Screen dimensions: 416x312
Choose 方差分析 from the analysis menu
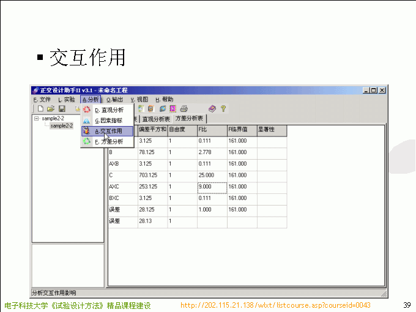pos(109,141)
